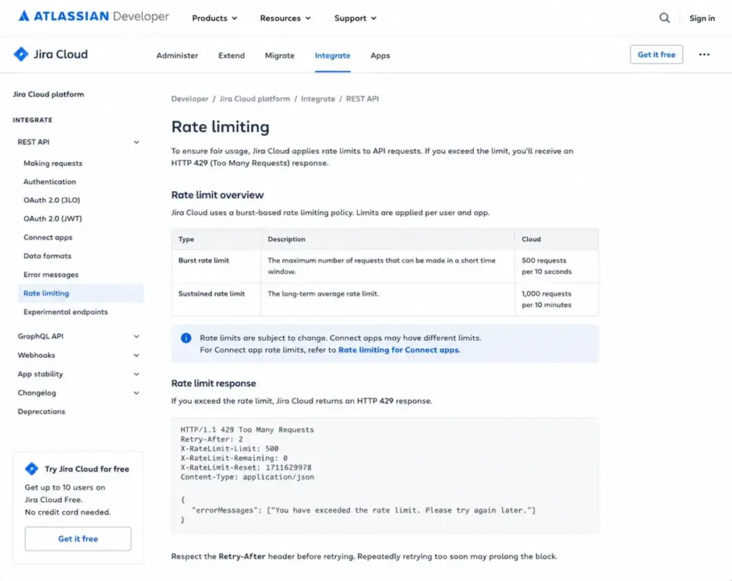Image resolution: width=732 pixels, height=581 pixels.
Task: Open OAuth 2.0 (JWT) page
Action: click(53, 218)
